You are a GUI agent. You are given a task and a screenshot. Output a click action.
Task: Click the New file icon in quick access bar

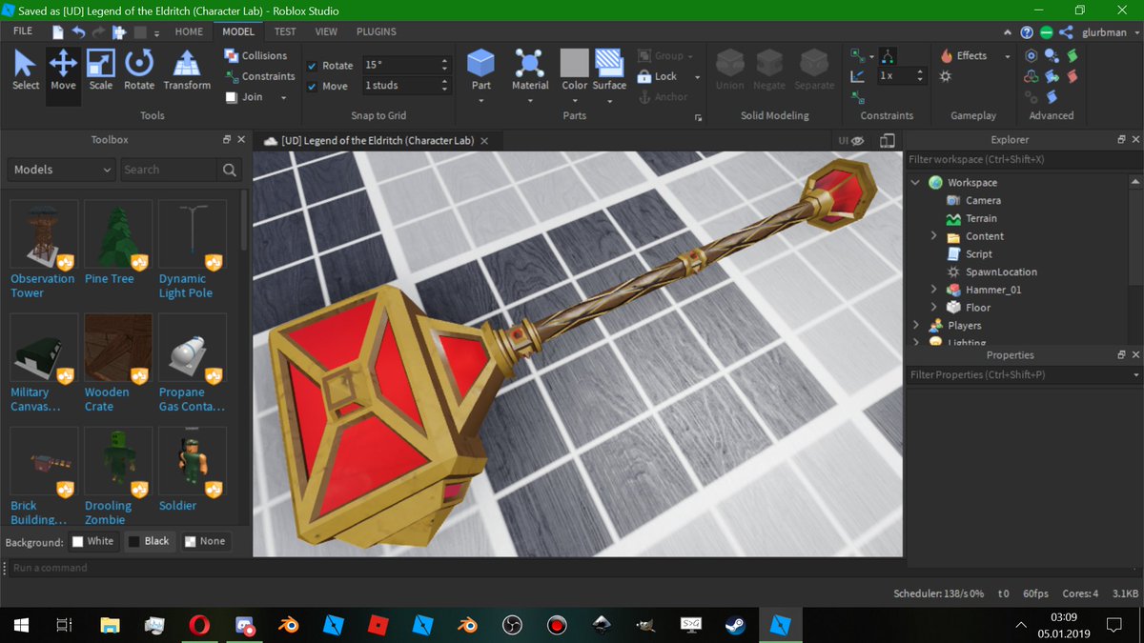pos(59,31)
